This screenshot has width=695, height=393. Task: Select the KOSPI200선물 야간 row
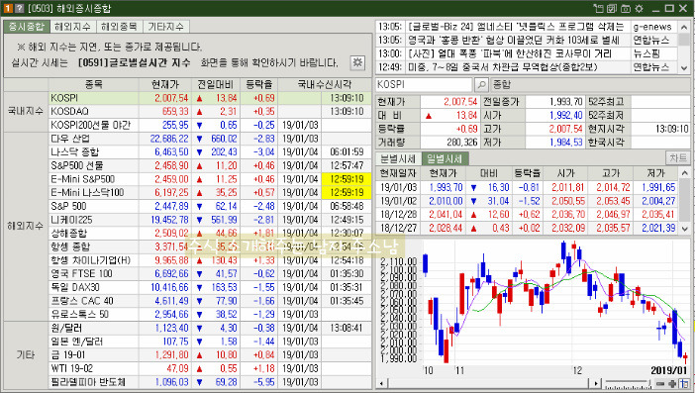click(210, 125)
